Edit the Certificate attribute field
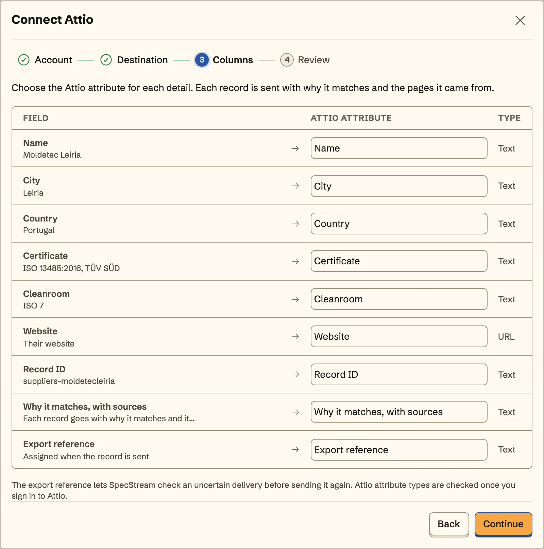544x549 pixels. coord(399,261)
